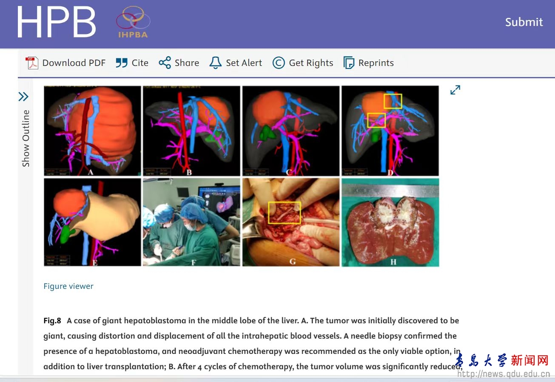Viewport: 555px width, 382px height.
Task: Click the Get Rights copyright icon
Action: pyautogui.click(x=279, y=63)
